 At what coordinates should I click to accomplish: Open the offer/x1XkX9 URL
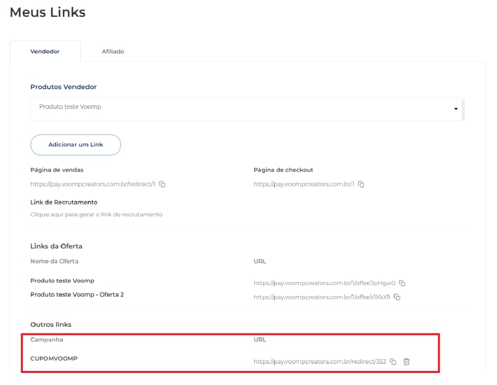(x=322, y=297)
